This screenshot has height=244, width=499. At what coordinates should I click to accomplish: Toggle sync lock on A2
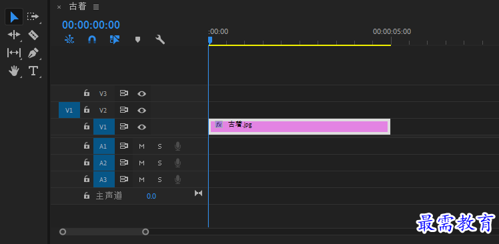[x=124, y=163]
